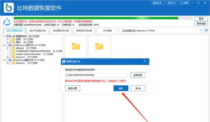This screenshot has height=122, width=210.
Task: Select the $Extend (8个文件) row label
Action: pos(26,48)
